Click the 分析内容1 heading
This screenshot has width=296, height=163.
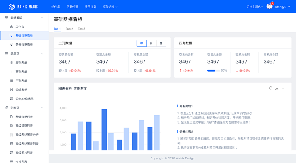pyautogui.click(x=186, y=106)
